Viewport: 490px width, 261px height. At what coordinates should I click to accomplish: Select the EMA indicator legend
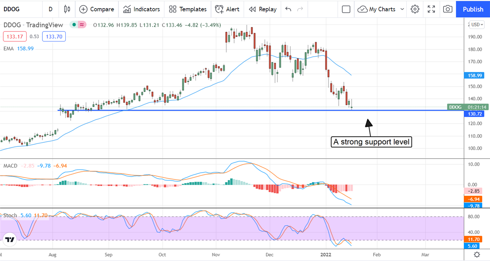click(19, 48)
